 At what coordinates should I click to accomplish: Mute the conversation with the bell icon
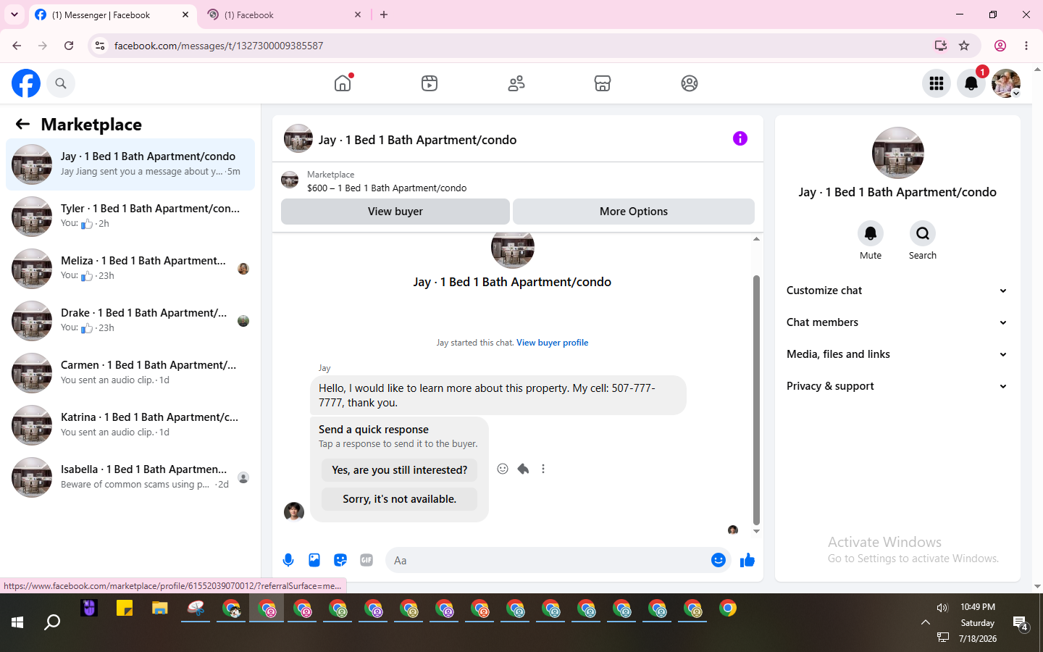pos(871,233)
